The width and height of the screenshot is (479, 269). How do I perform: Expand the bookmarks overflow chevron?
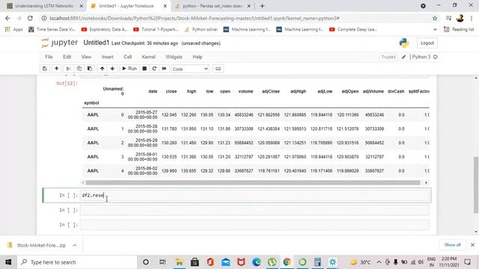435,29
